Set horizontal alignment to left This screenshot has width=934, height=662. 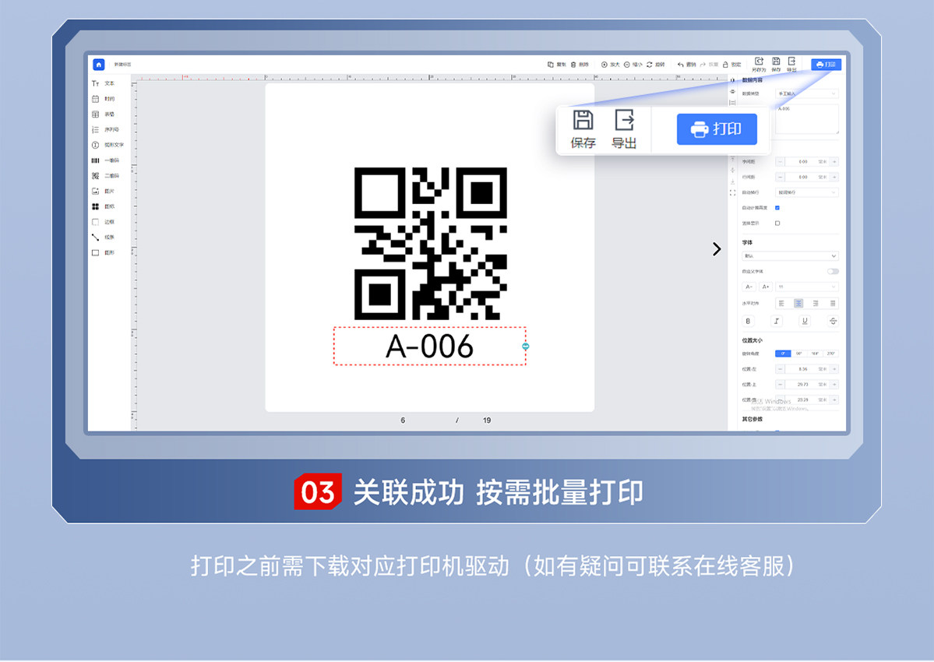coord(781,304)
